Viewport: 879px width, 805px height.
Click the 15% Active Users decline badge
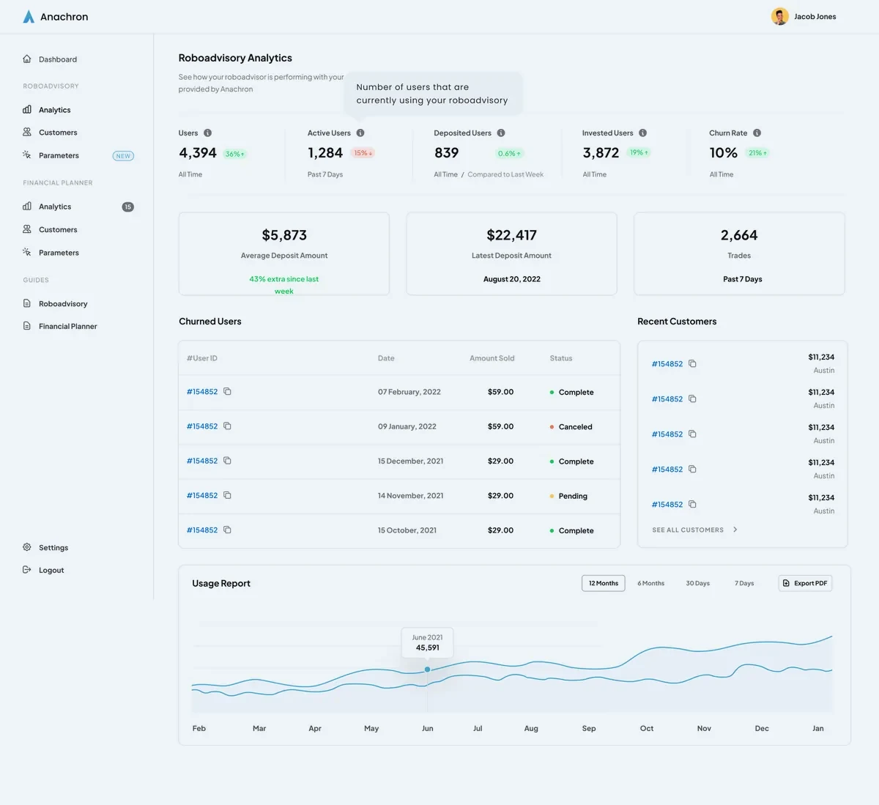point(363,153)
